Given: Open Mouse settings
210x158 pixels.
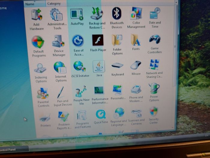Looking at the screenshot, I should 136,68.
